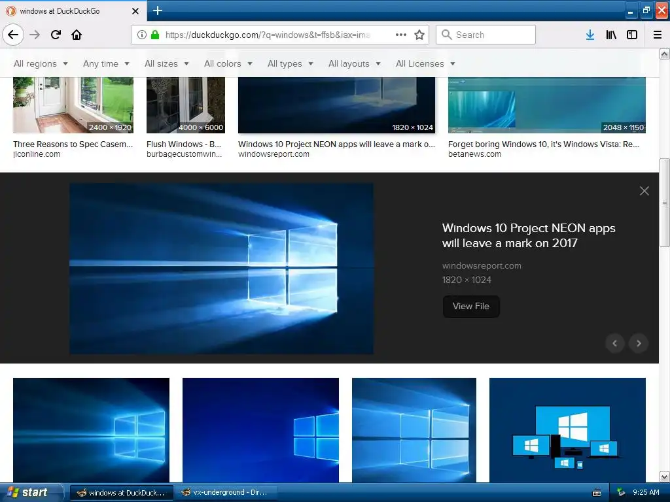The image size is (670, 502).
Task: Open the 'Flush Windows - B...' result title
Action: tap(184, 144)
